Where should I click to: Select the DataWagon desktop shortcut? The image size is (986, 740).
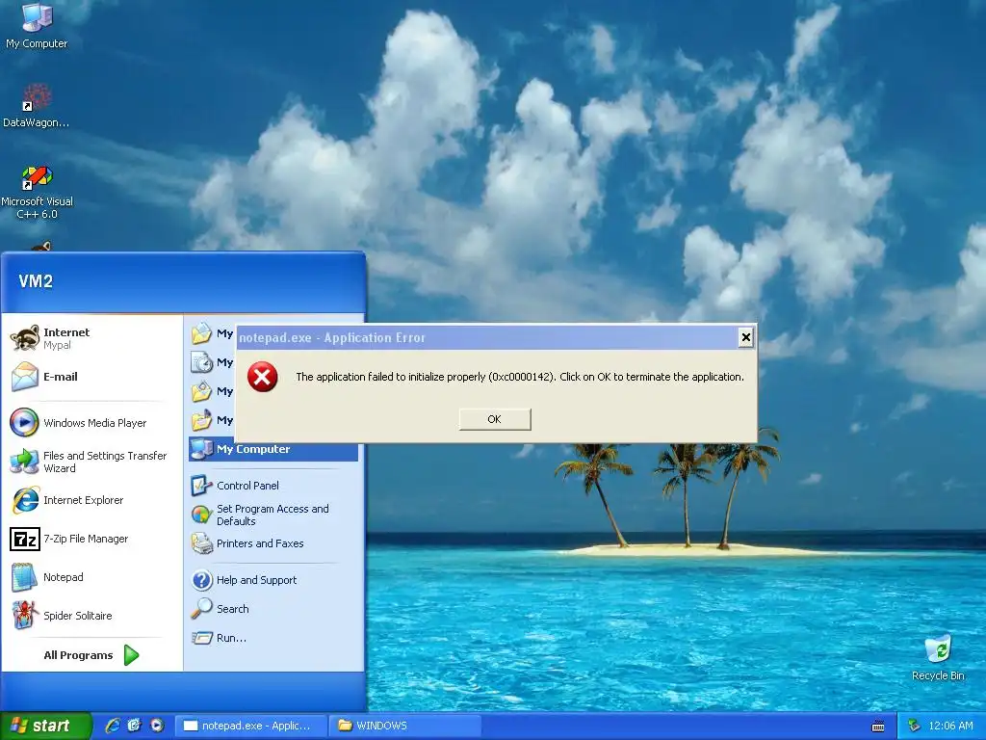coord(37,106)
